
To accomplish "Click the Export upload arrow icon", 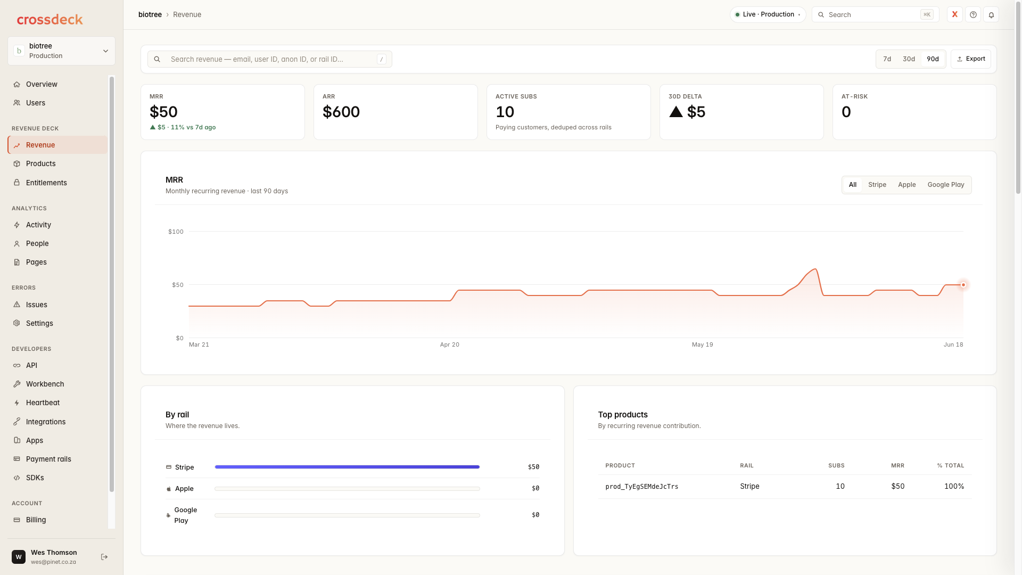I will pos(960,59).
